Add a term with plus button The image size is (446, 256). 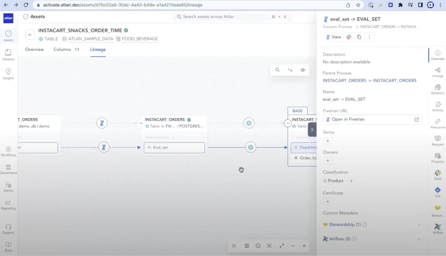click(328, 141)
